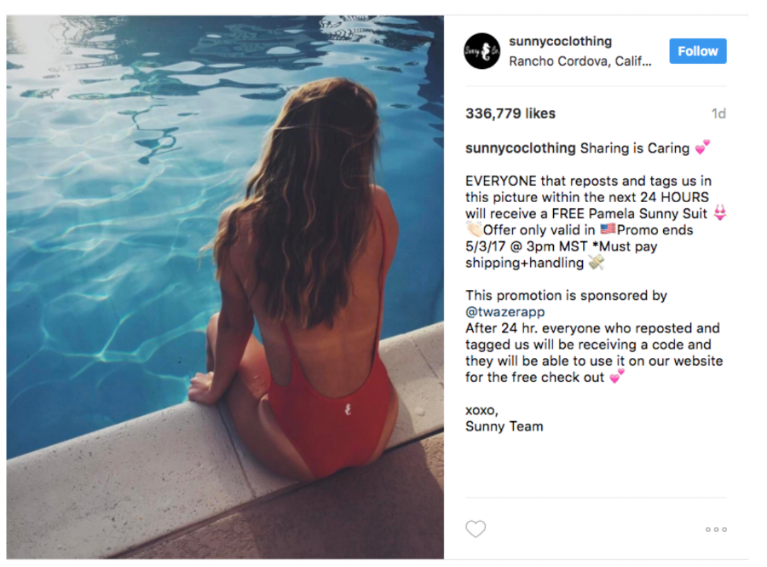Screen dimensions: 767x567
Task: Click the pink hearts emoji after 'free check out'
Action: (616, 377)
